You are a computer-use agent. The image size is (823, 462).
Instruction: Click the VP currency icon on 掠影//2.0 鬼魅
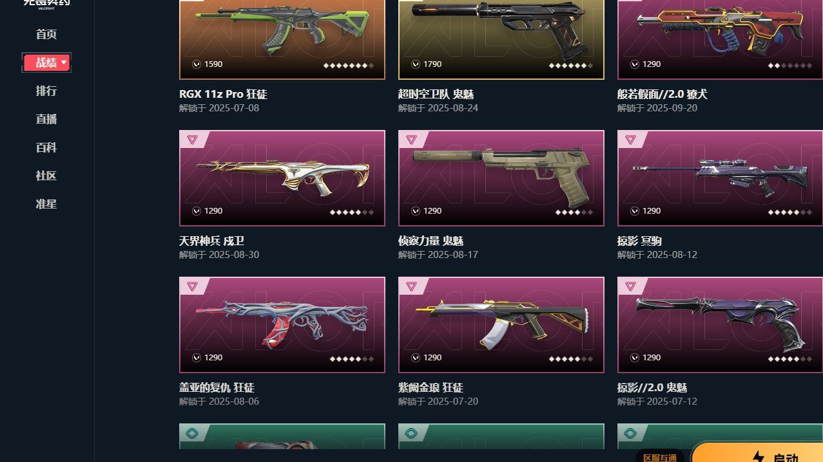point(635,358)
